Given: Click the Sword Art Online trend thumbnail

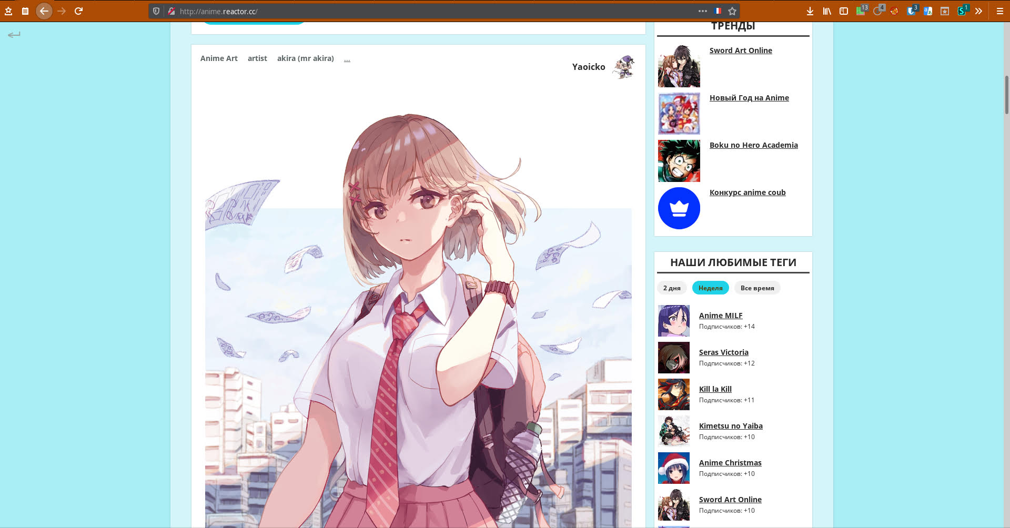Looking at the screenshot, I should (679, 66).
